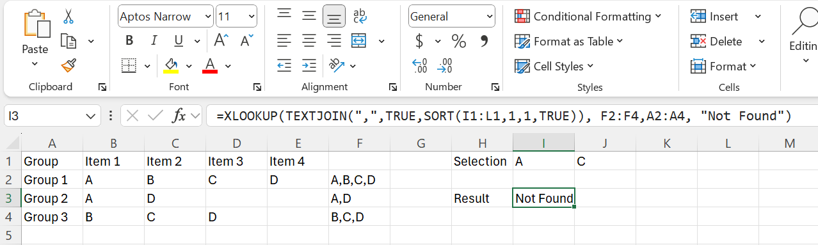
Task: Open Number format dialog launcher
Action: click(495, 87)
